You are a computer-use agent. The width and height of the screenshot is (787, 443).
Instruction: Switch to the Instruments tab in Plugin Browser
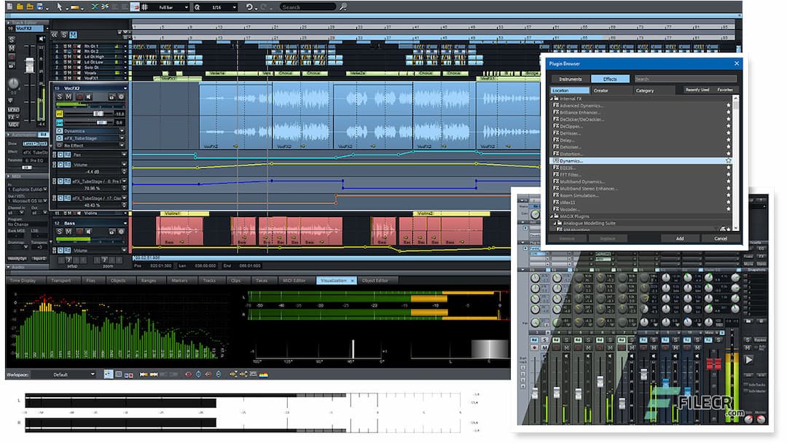tap(572, 79)
